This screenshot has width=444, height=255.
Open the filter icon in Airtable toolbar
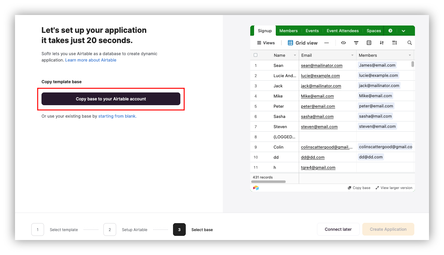click(x=356, y=43)
